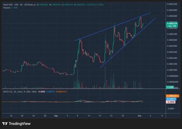Click the blue 0.0₈8532 MACD axis tag

(171, 99)
